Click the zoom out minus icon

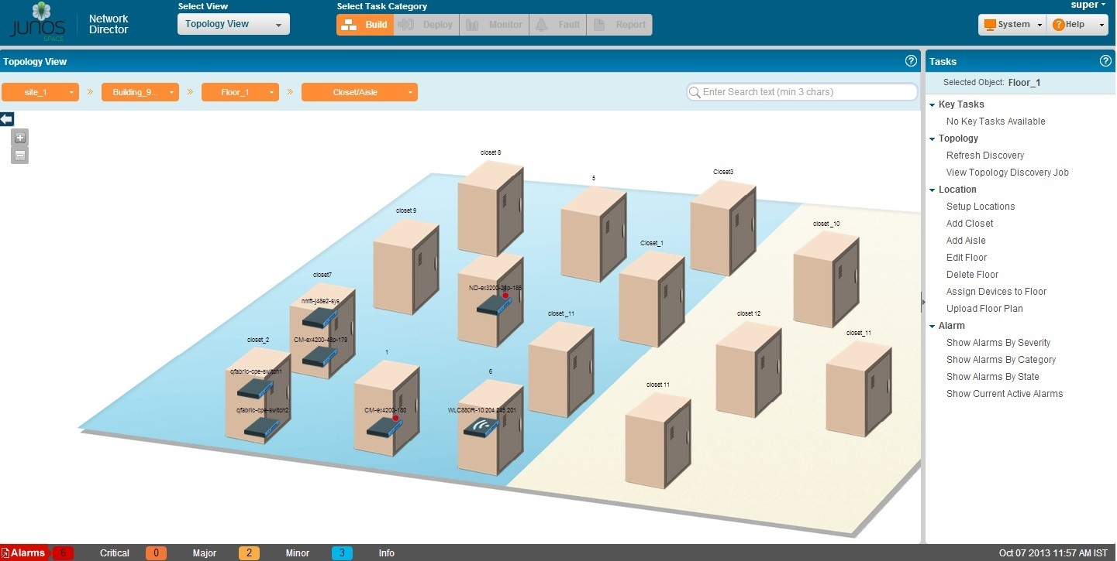click(20, 156)
